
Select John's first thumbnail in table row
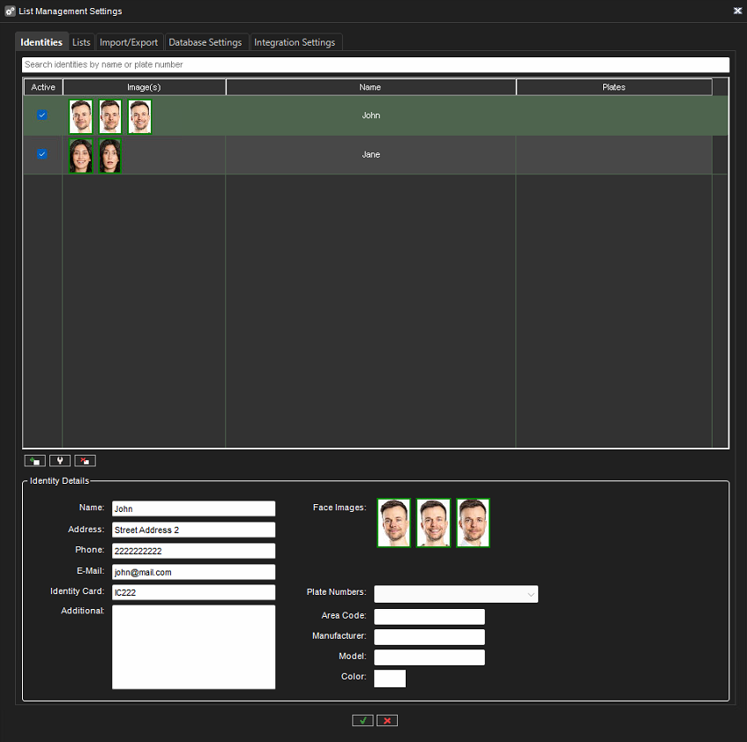point(80,116)
